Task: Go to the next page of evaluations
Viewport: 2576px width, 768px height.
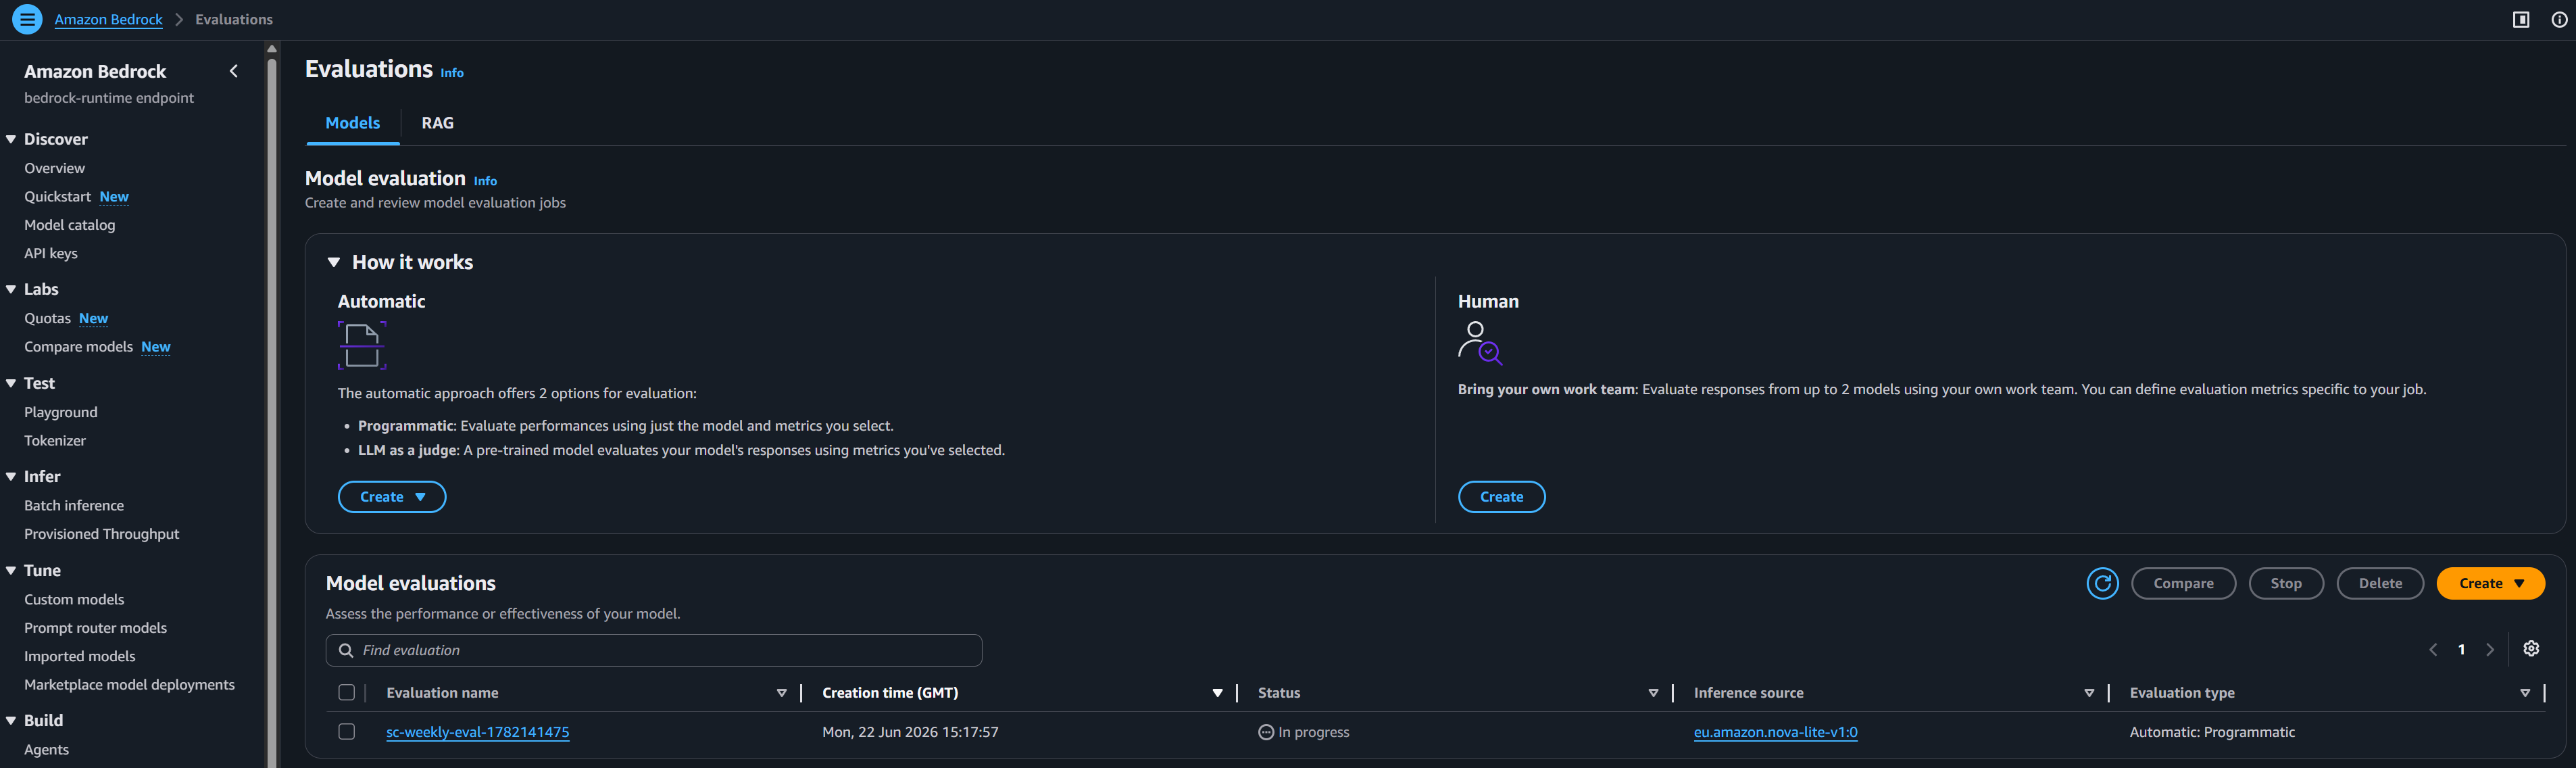Action: click(x=2490, y=650)
